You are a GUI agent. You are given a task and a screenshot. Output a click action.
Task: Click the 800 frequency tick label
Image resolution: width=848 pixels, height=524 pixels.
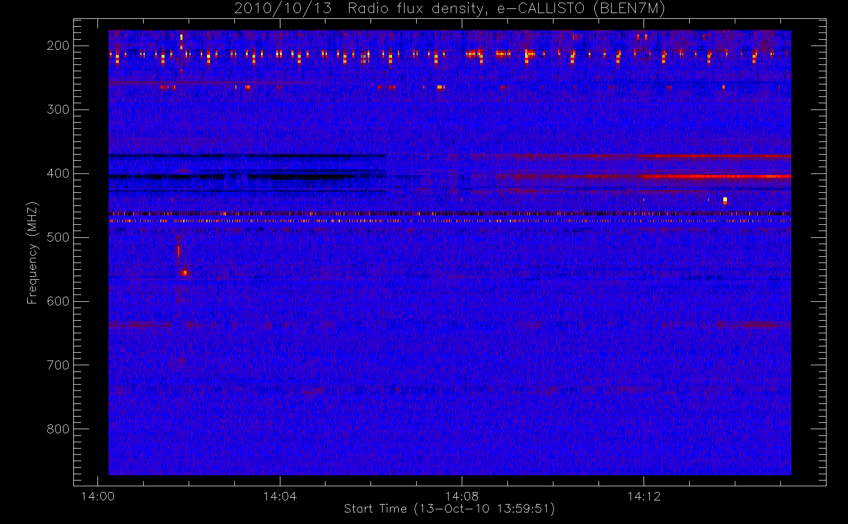58,429
